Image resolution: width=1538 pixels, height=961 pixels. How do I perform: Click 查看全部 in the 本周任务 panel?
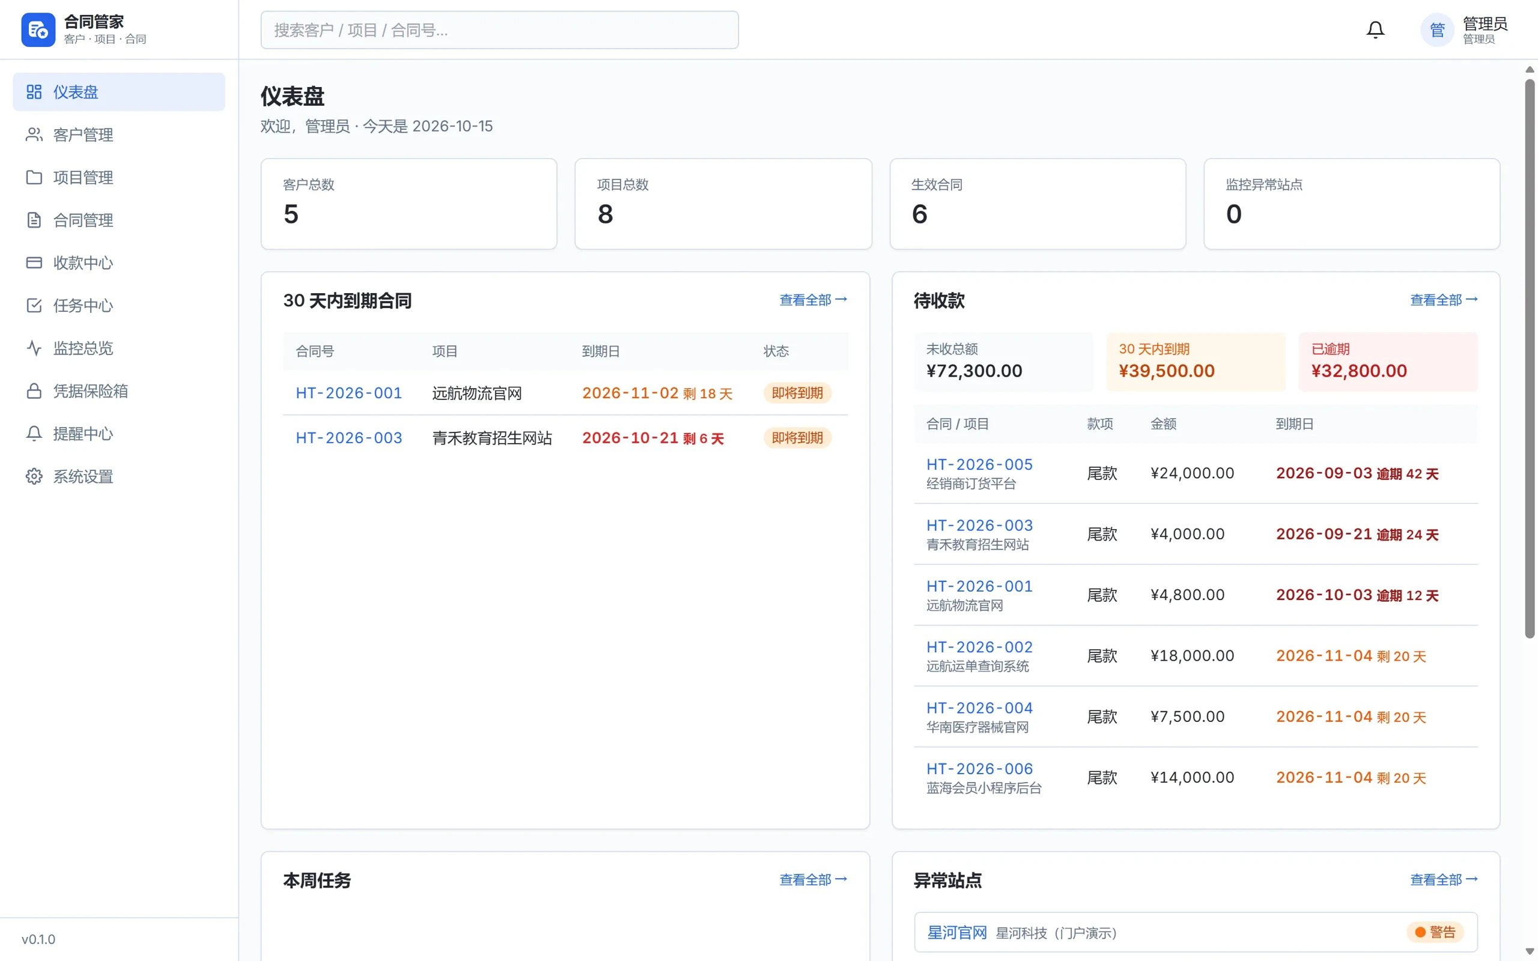[x=813, y=880]
